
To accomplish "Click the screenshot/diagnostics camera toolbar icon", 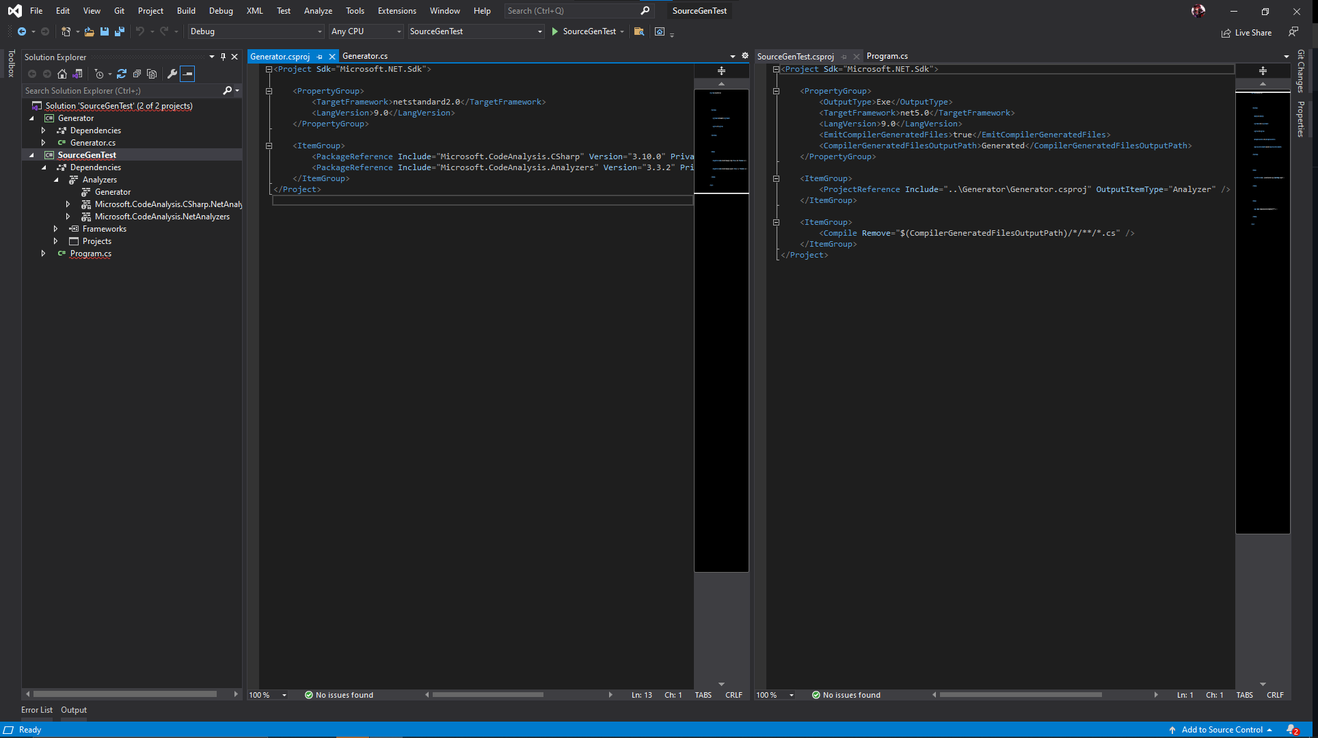I will 660,31.
